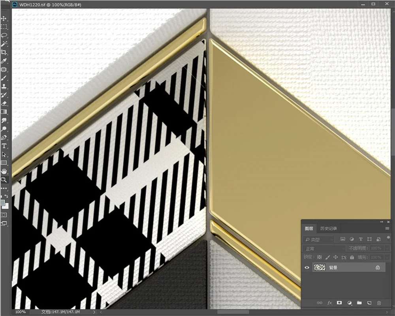Switch to the 图层 tab
The height and width of the screenshot is (316, 395).
pos(309,229)
